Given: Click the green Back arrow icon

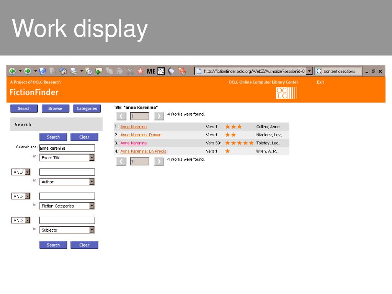Looking at the screenshot, I should point(13,71).
